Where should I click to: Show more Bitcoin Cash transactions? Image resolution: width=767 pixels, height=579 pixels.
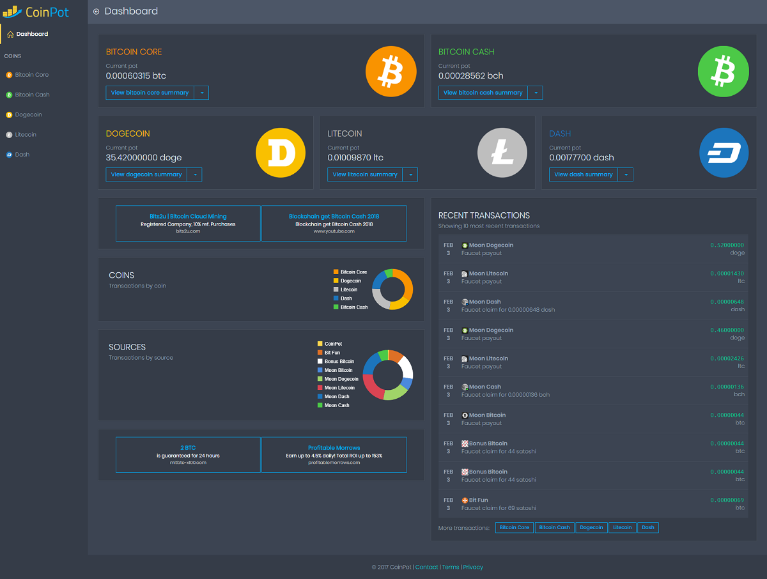click(x=555, y=528)
